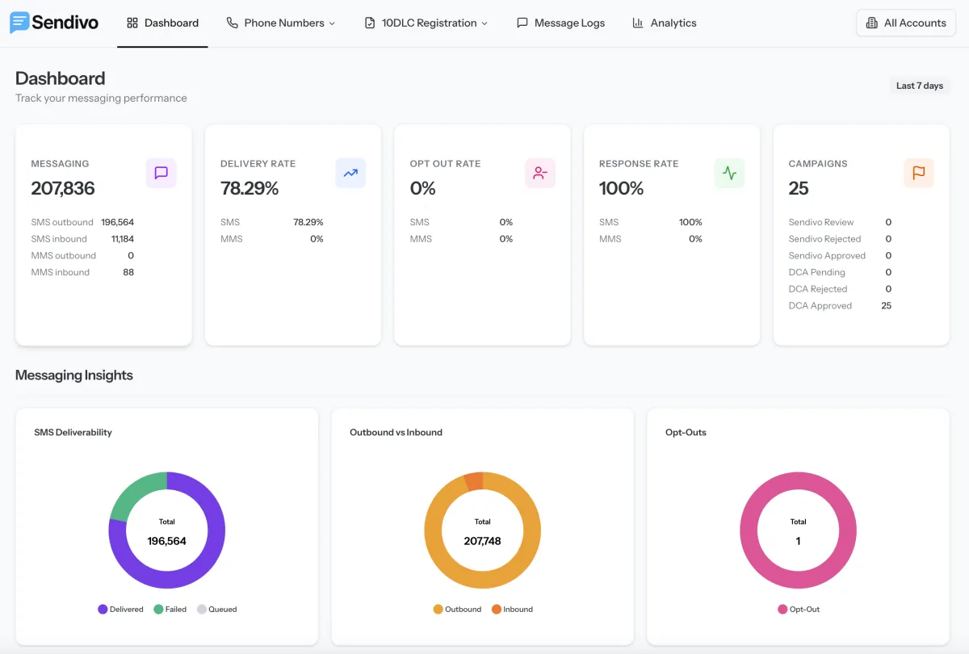Click the All Accounts button

click(x=906, y=23)
